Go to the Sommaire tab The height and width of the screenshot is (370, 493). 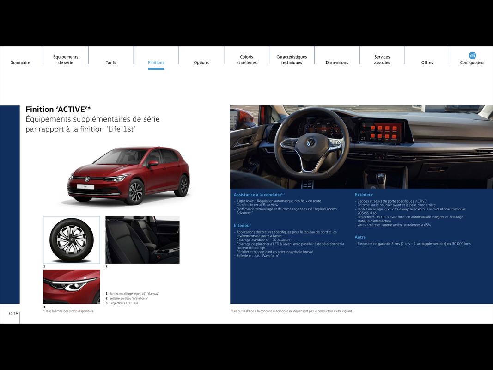[20, 62]
